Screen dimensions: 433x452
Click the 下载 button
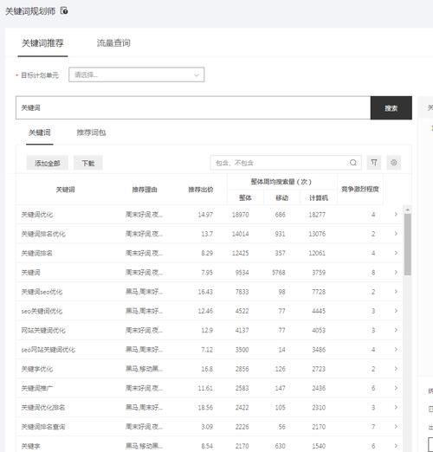point(88,163)
